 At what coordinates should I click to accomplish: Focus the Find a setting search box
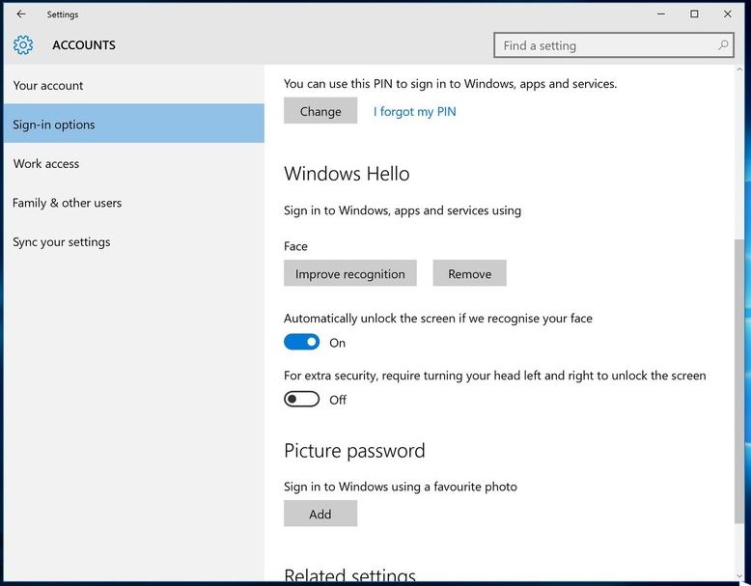click(614, 45)
